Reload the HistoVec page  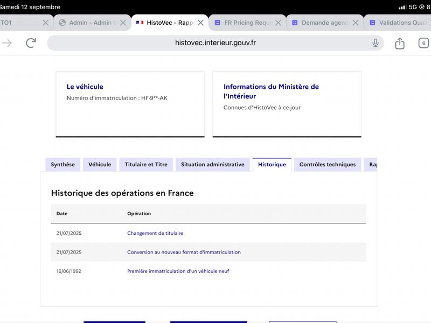[31, 43]
